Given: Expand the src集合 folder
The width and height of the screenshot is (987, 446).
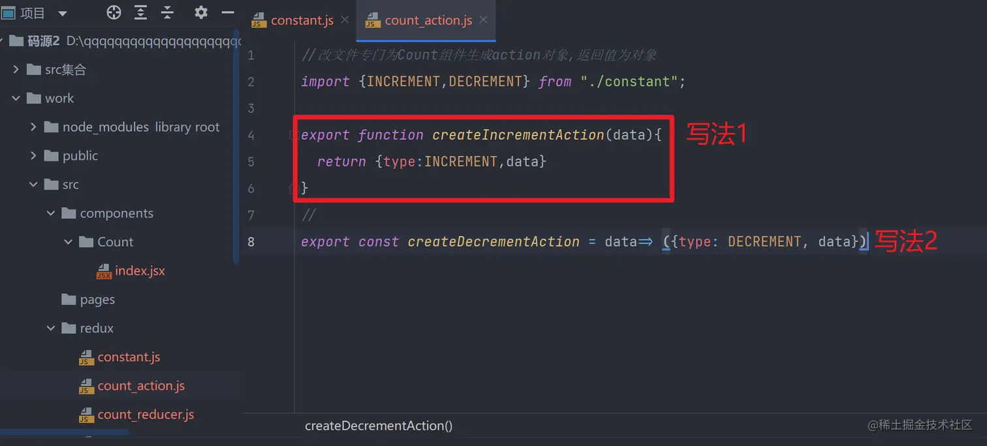Looking at the screenshot, I should (x=16, y=69).
